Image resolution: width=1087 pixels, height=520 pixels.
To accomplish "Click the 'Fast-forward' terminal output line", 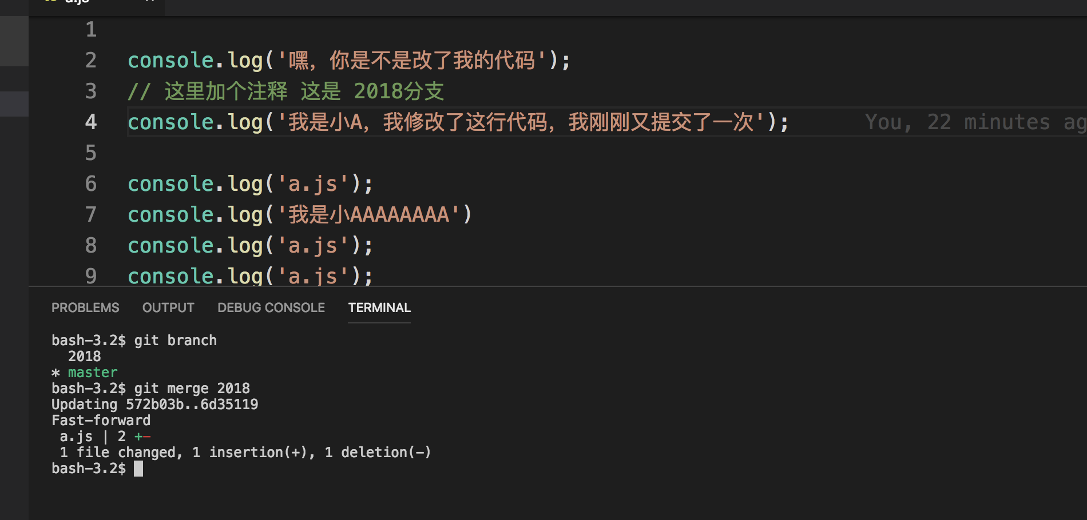I will [x=101, y=421].
